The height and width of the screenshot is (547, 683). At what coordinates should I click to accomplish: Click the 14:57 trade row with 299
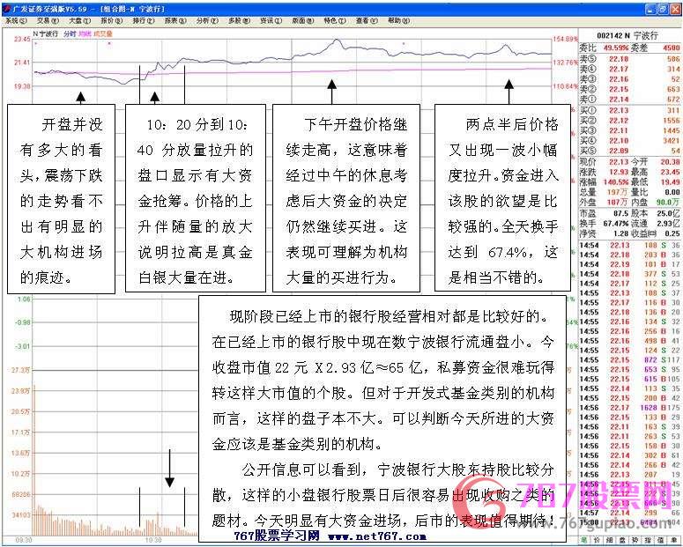(629, 513)
